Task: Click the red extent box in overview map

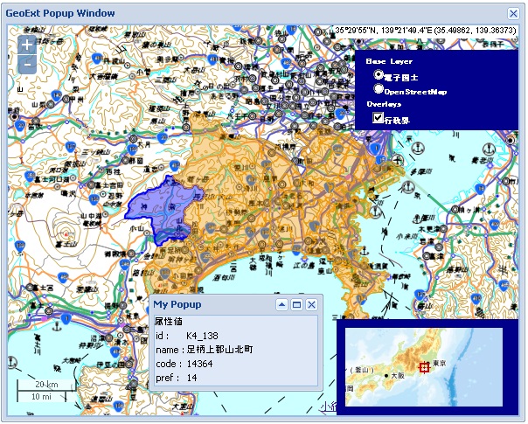Action: pos(425,367)
